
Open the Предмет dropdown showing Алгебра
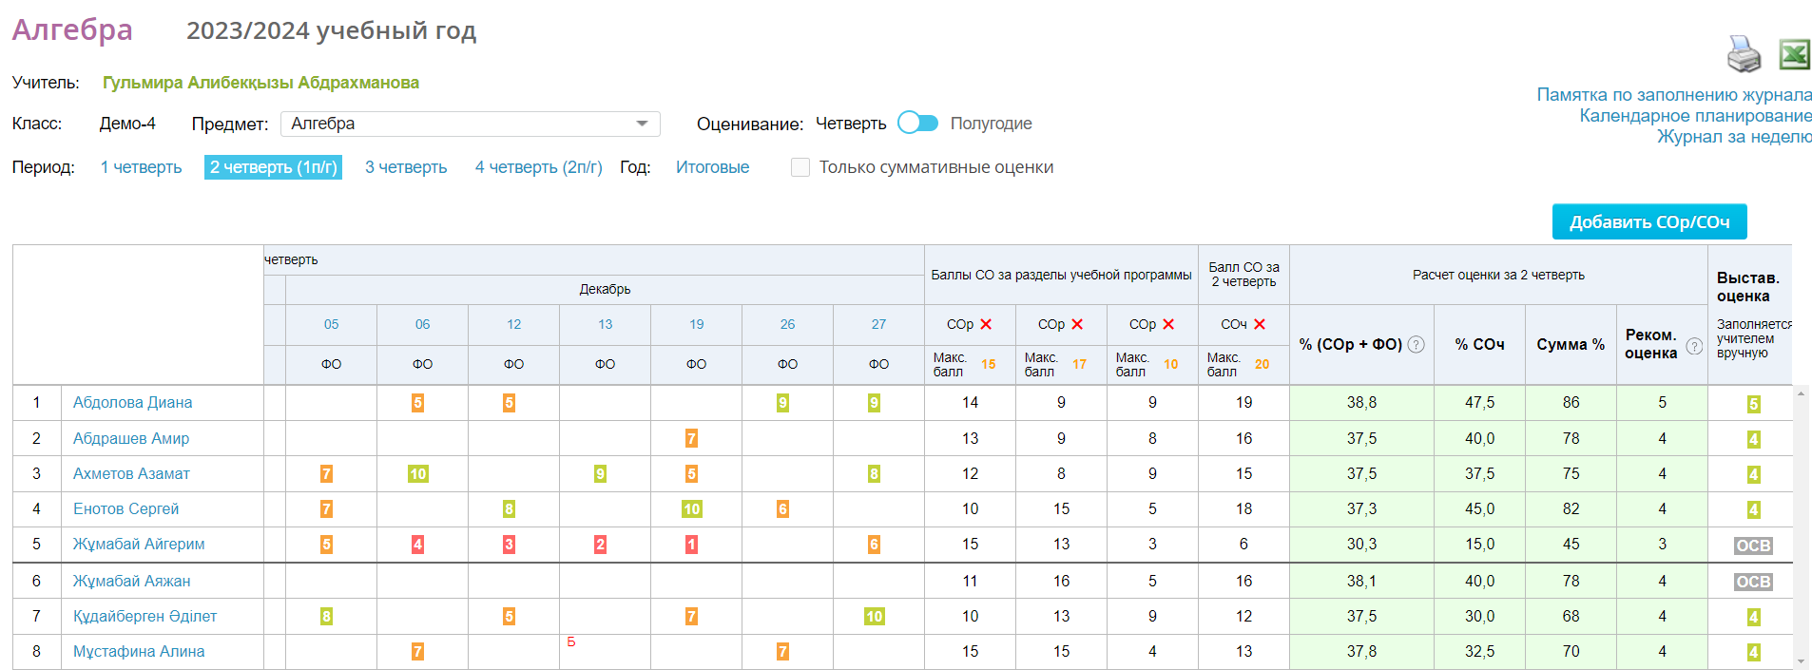[471, 124]
